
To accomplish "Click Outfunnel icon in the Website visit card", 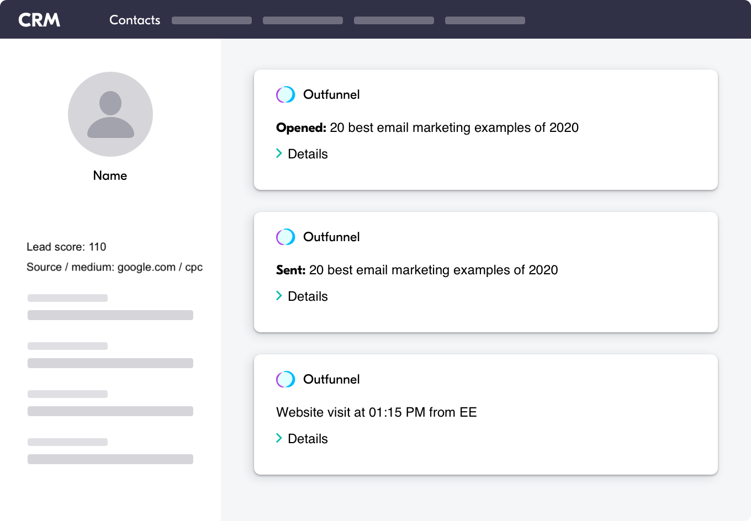I will (285, 380).
